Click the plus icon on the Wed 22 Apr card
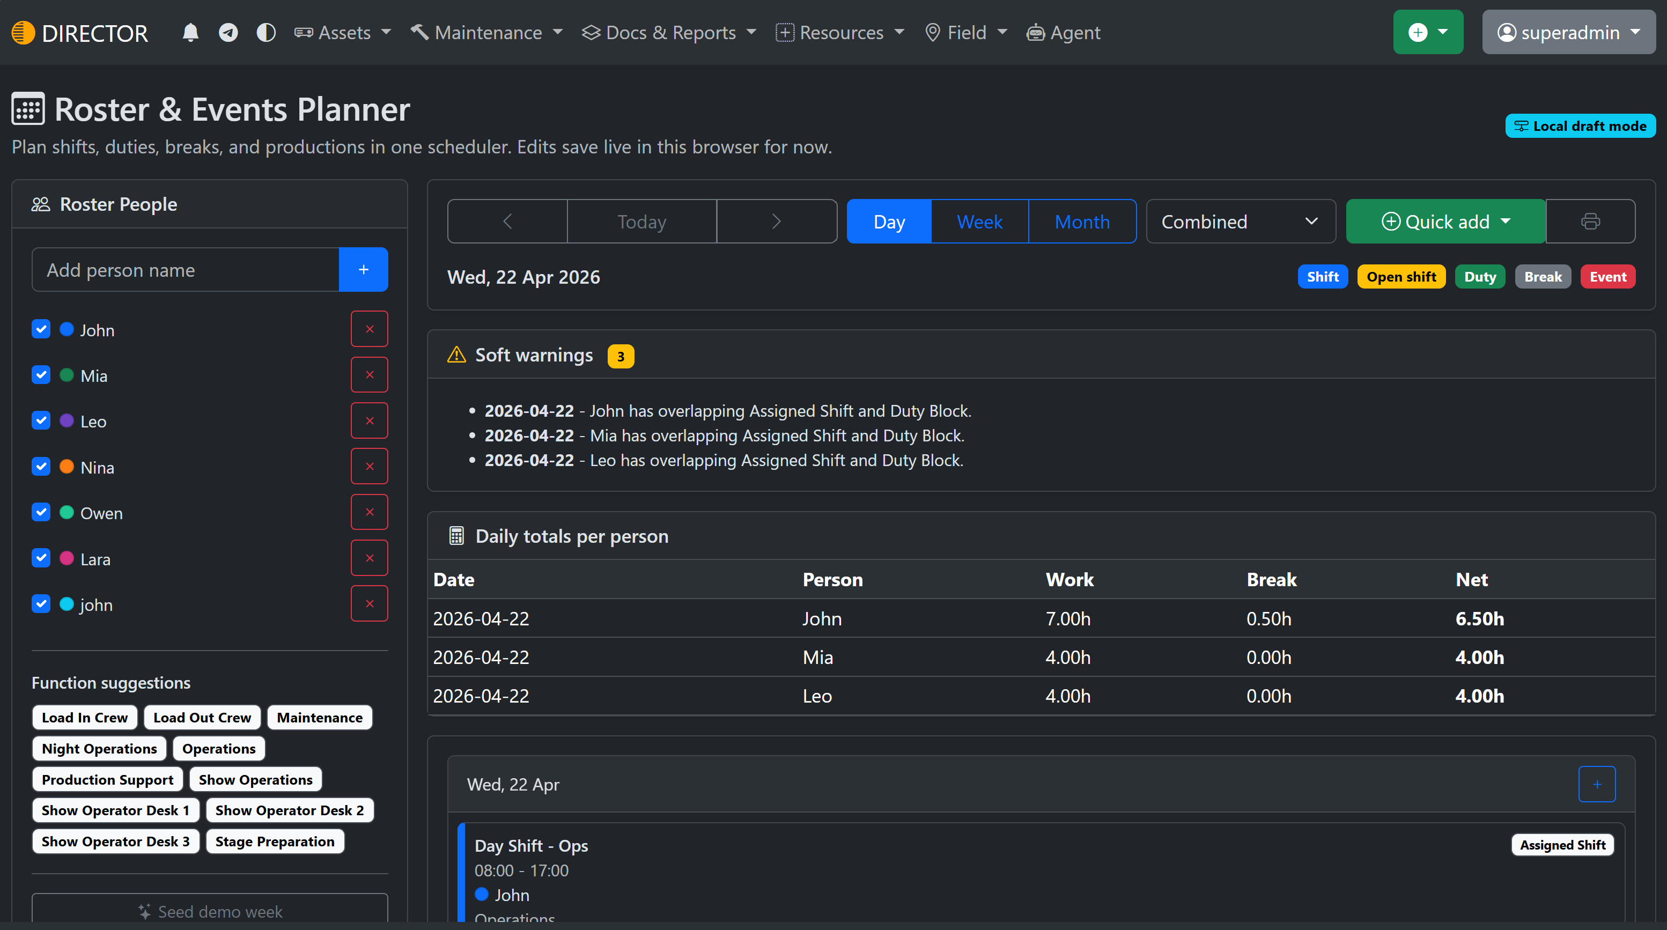Viewport: 1667px width, 930px height. click(x=1596, y=784)
